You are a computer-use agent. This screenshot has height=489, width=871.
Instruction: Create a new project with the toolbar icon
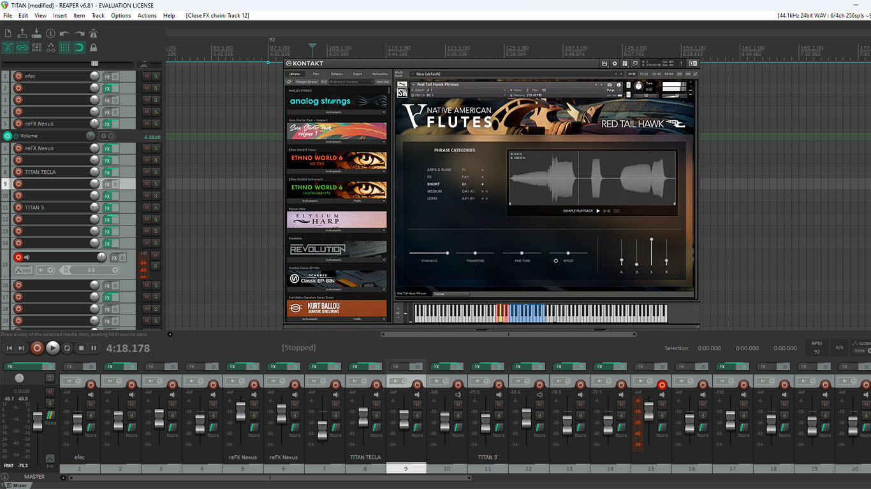tap(8, 33)
